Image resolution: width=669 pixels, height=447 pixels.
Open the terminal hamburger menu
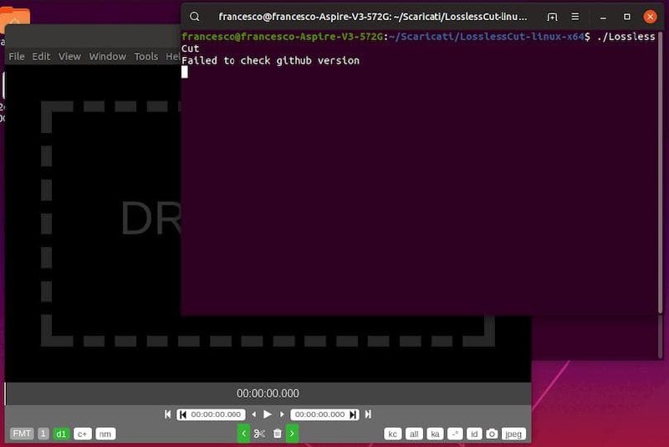[x=575, y=17]
